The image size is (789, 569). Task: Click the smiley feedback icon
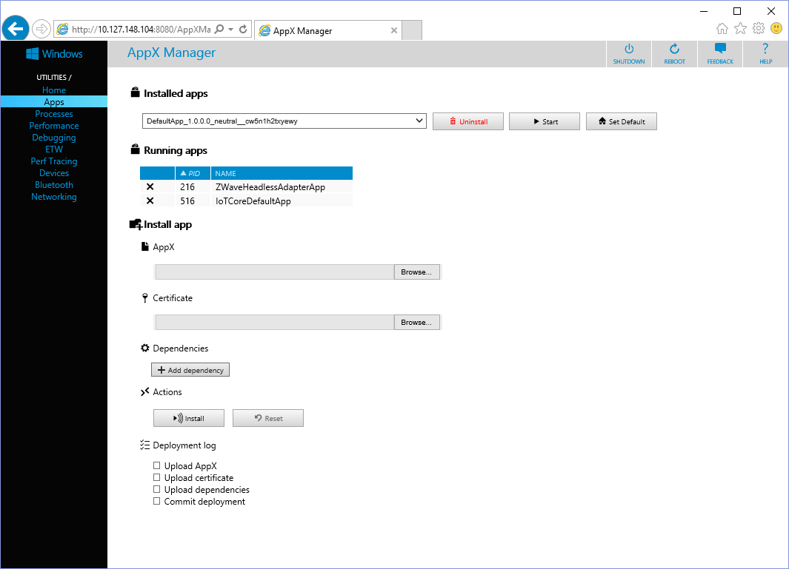tap(776, 29)
